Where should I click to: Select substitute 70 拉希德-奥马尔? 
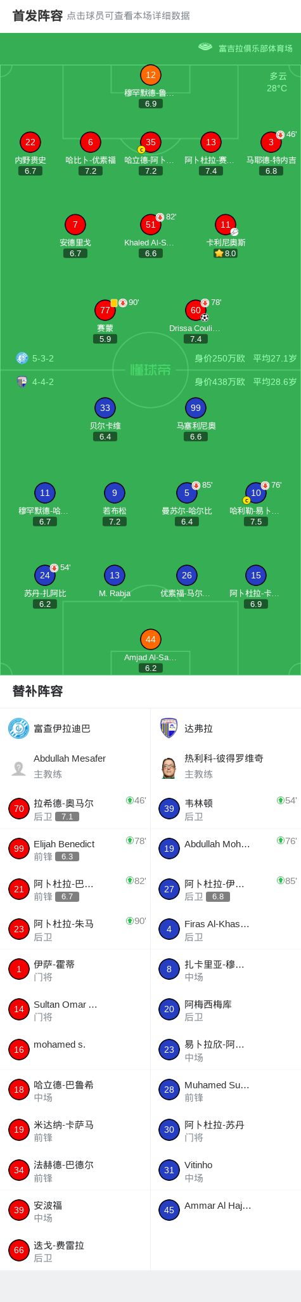[75, 809]
